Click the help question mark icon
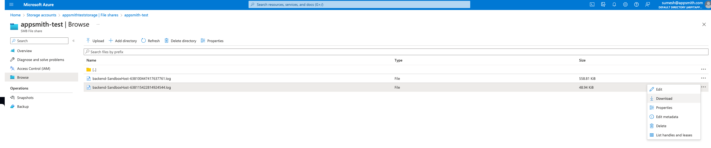 coord(636,4)
